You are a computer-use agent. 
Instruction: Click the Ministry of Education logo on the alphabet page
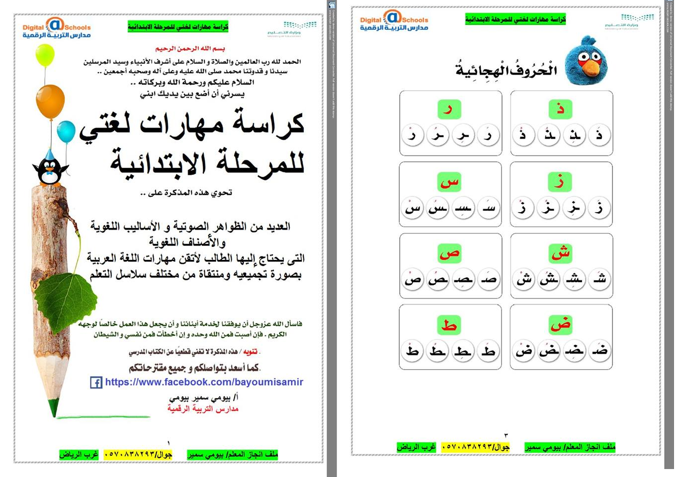click(629, 22)
